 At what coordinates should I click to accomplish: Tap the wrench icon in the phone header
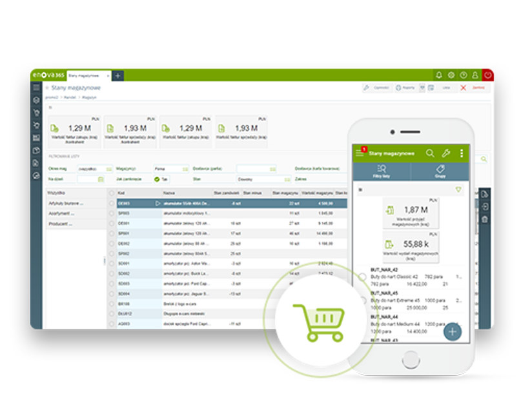[446, 153]
